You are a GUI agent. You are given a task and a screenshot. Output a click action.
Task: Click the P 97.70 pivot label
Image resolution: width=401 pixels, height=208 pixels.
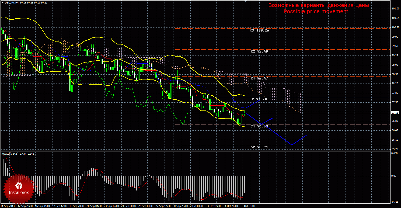[x=260, y=99]
